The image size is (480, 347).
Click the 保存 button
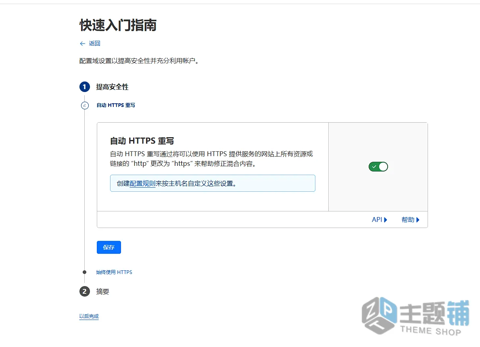coord(109,247)
